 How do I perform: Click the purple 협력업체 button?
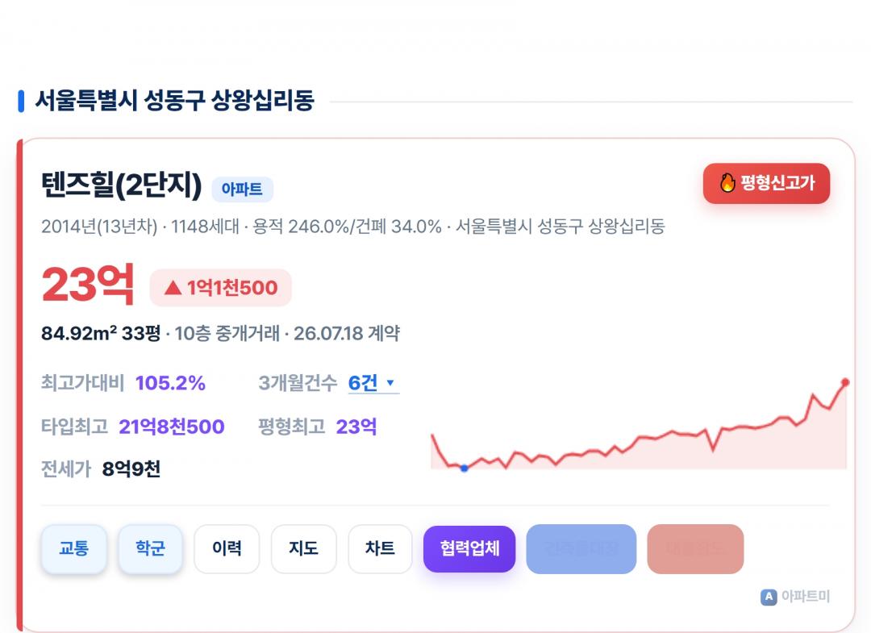(x=469, y=548)
